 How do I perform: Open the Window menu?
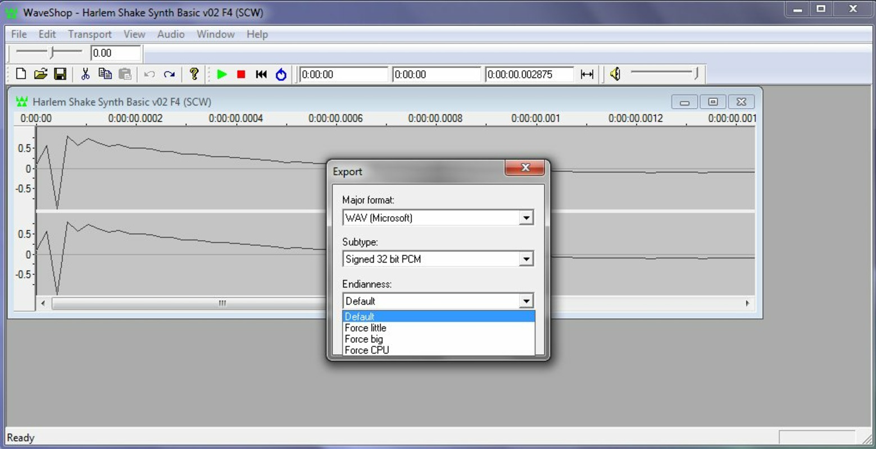point(216,34)
